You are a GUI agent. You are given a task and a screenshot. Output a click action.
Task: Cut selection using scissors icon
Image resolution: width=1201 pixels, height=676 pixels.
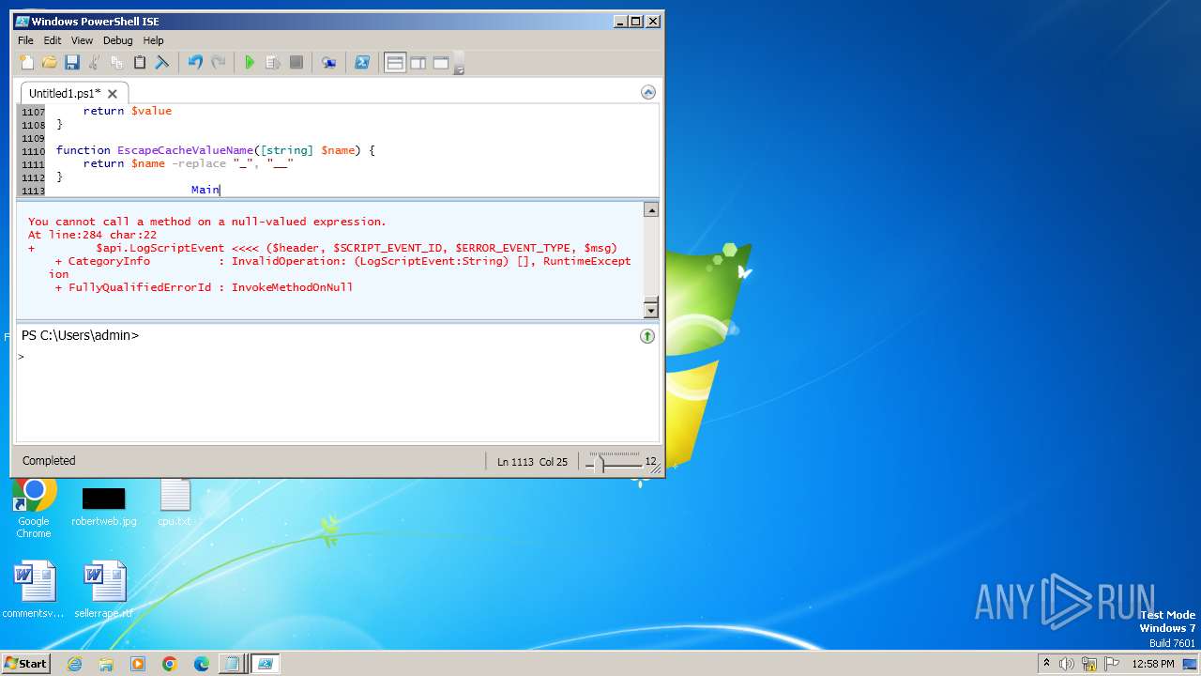point(94,63)
